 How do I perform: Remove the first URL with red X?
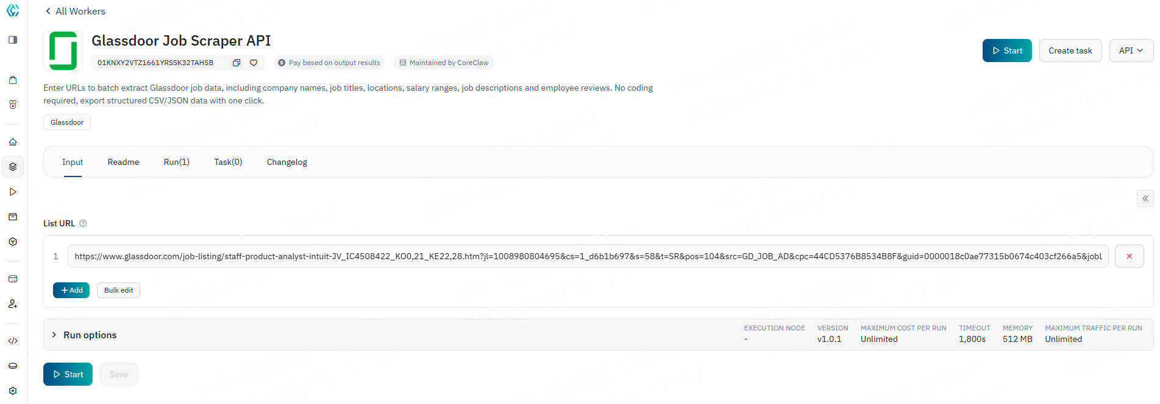(1129, 256)
